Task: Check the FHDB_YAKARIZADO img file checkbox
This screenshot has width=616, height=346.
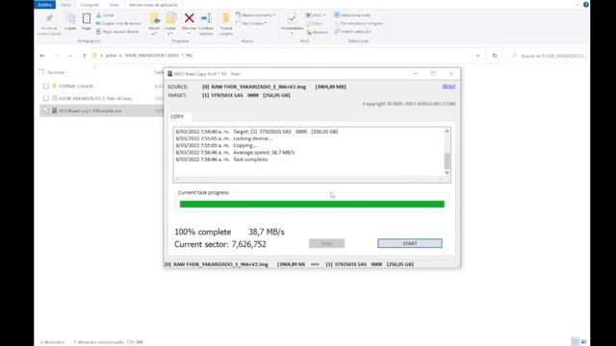Action: pos(46,98)
